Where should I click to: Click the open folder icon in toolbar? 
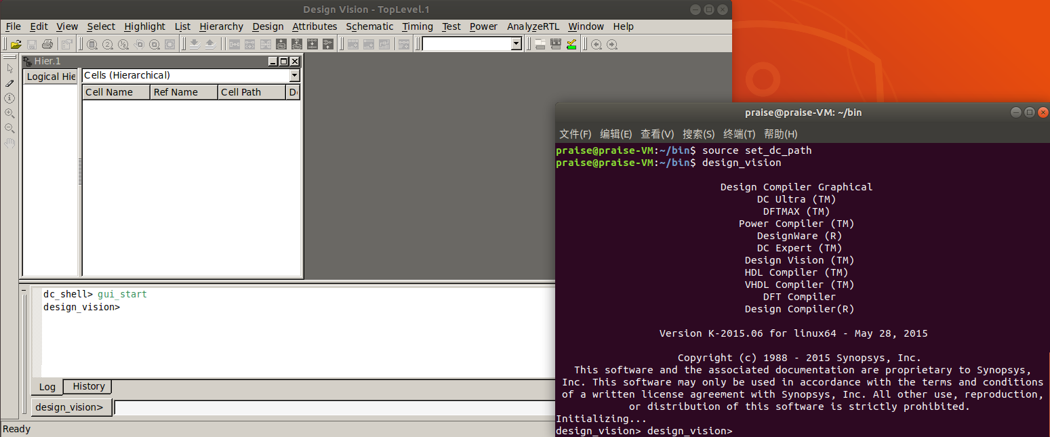pyautogui.click(x=16, y=44)
